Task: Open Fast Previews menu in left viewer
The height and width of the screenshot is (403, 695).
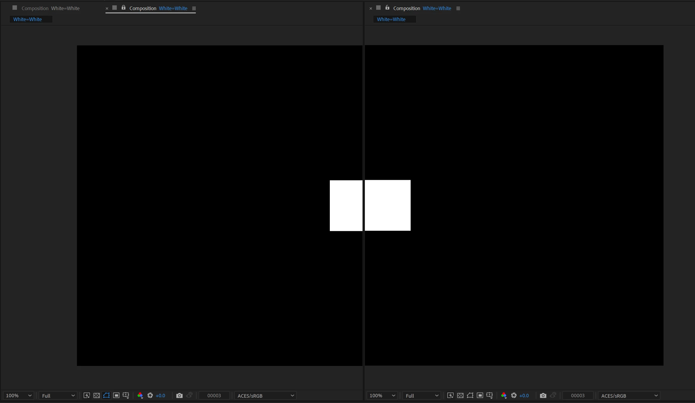Action: pyautogui.click(x=86, y=396)
